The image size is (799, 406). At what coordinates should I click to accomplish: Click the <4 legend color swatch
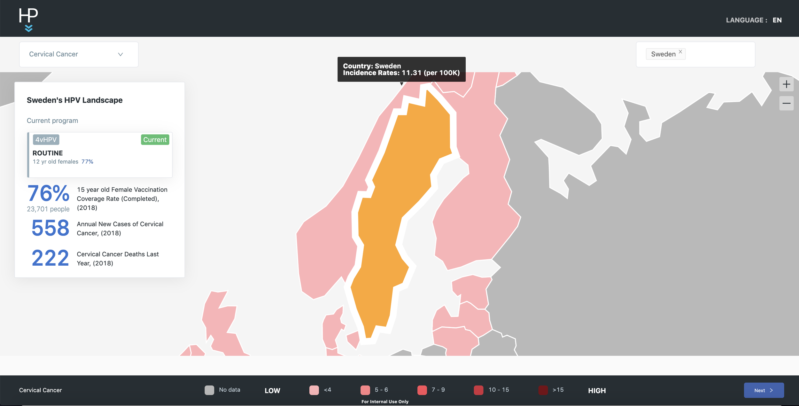(314, 390)
